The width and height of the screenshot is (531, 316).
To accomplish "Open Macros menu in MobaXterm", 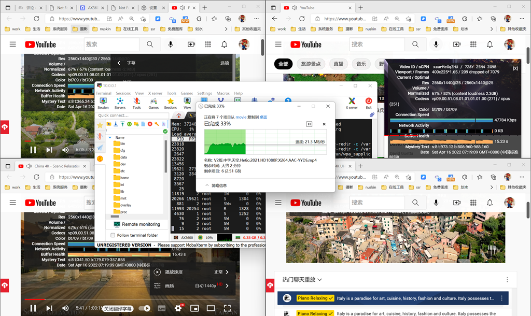I will (223, 93).
